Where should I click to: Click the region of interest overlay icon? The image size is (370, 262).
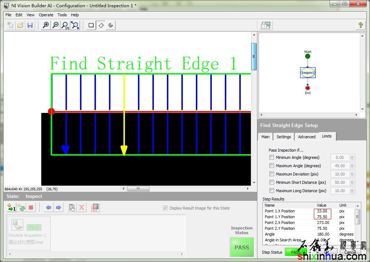tap(95, 207)
